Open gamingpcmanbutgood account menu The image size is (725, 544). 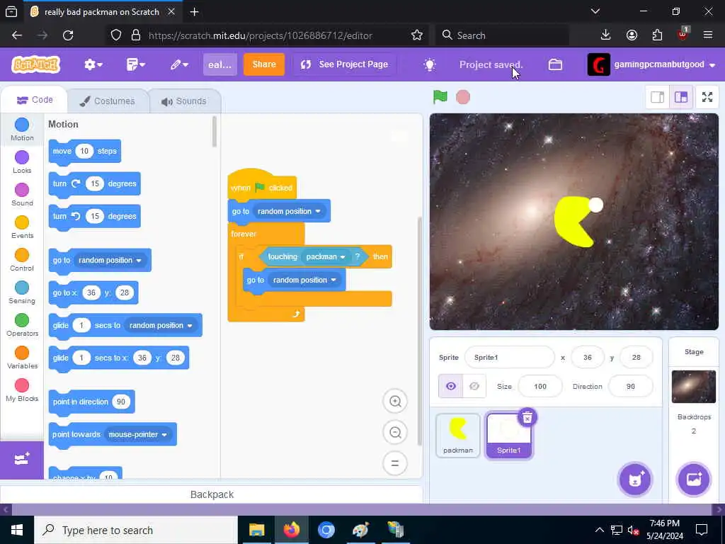[651, 64]
